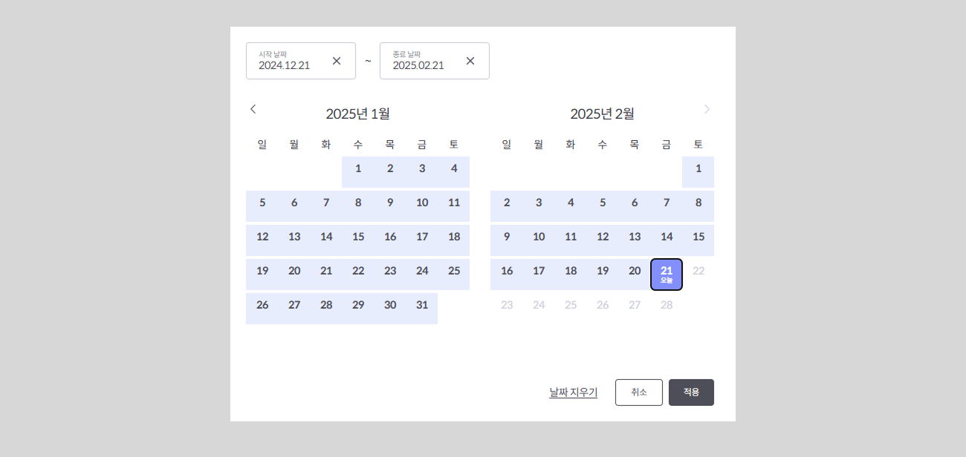Select January 1 in the calendar

coord(358,169)
